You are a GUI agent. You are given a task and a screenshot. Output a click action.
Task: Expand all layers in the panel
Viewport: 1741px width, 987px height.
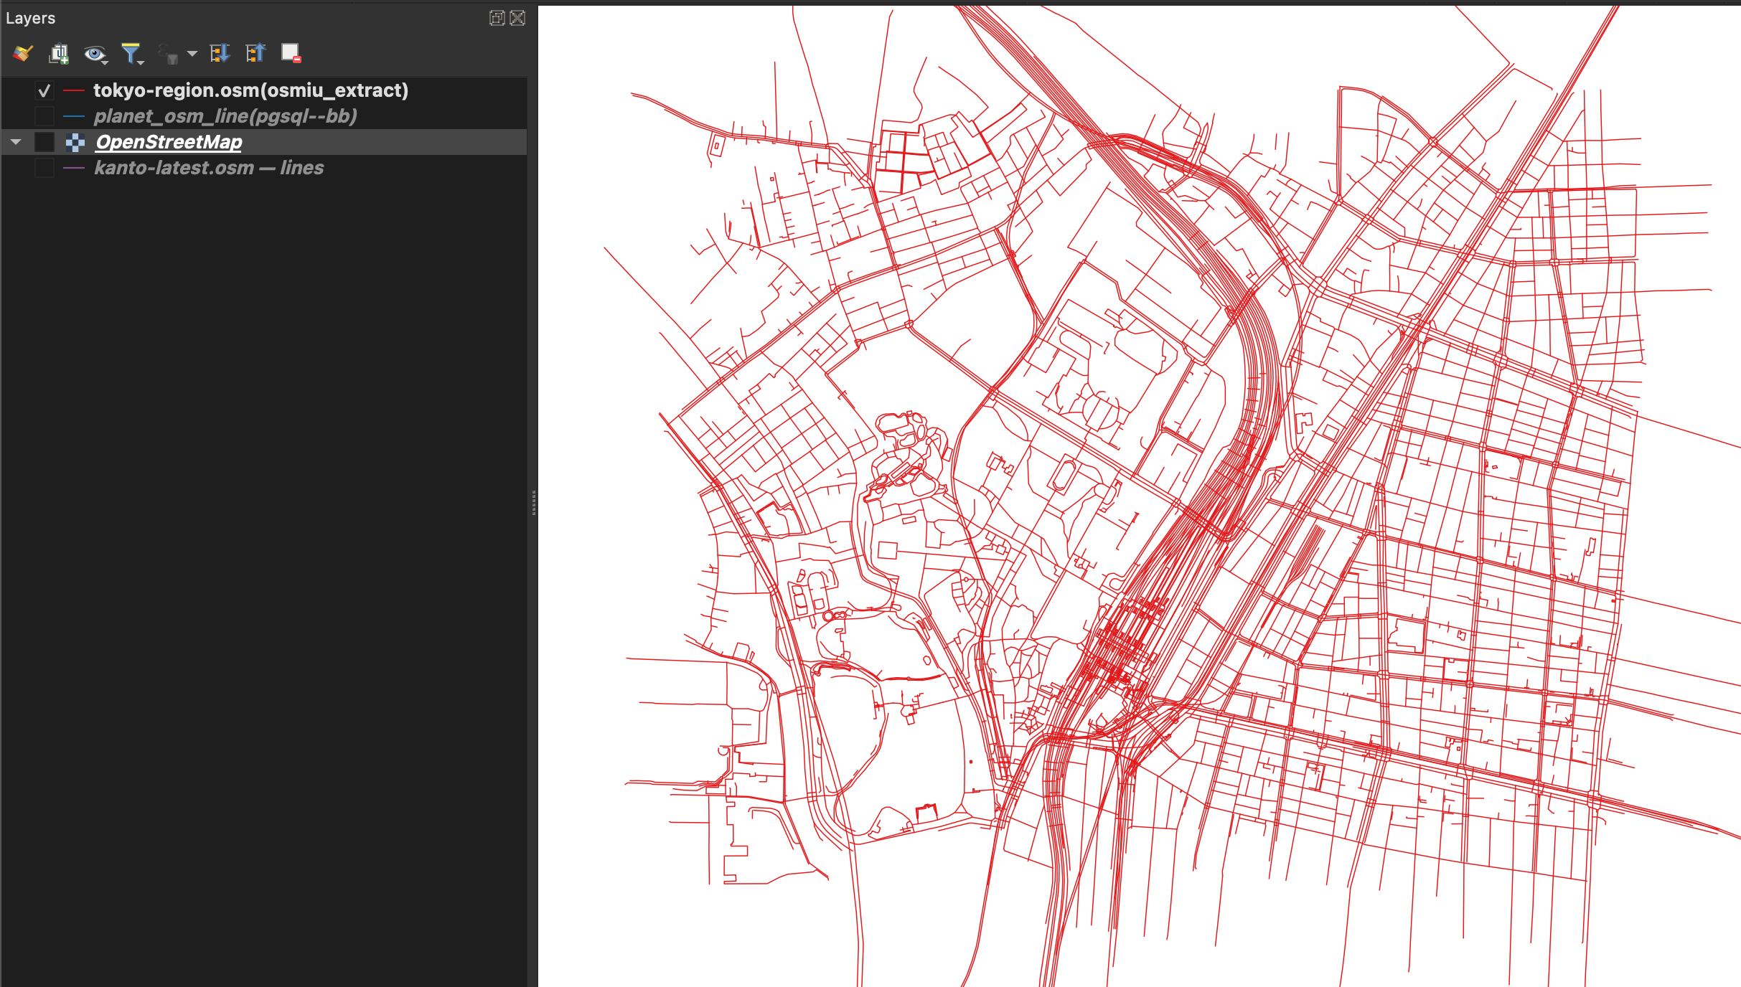[x=220, y=52]
